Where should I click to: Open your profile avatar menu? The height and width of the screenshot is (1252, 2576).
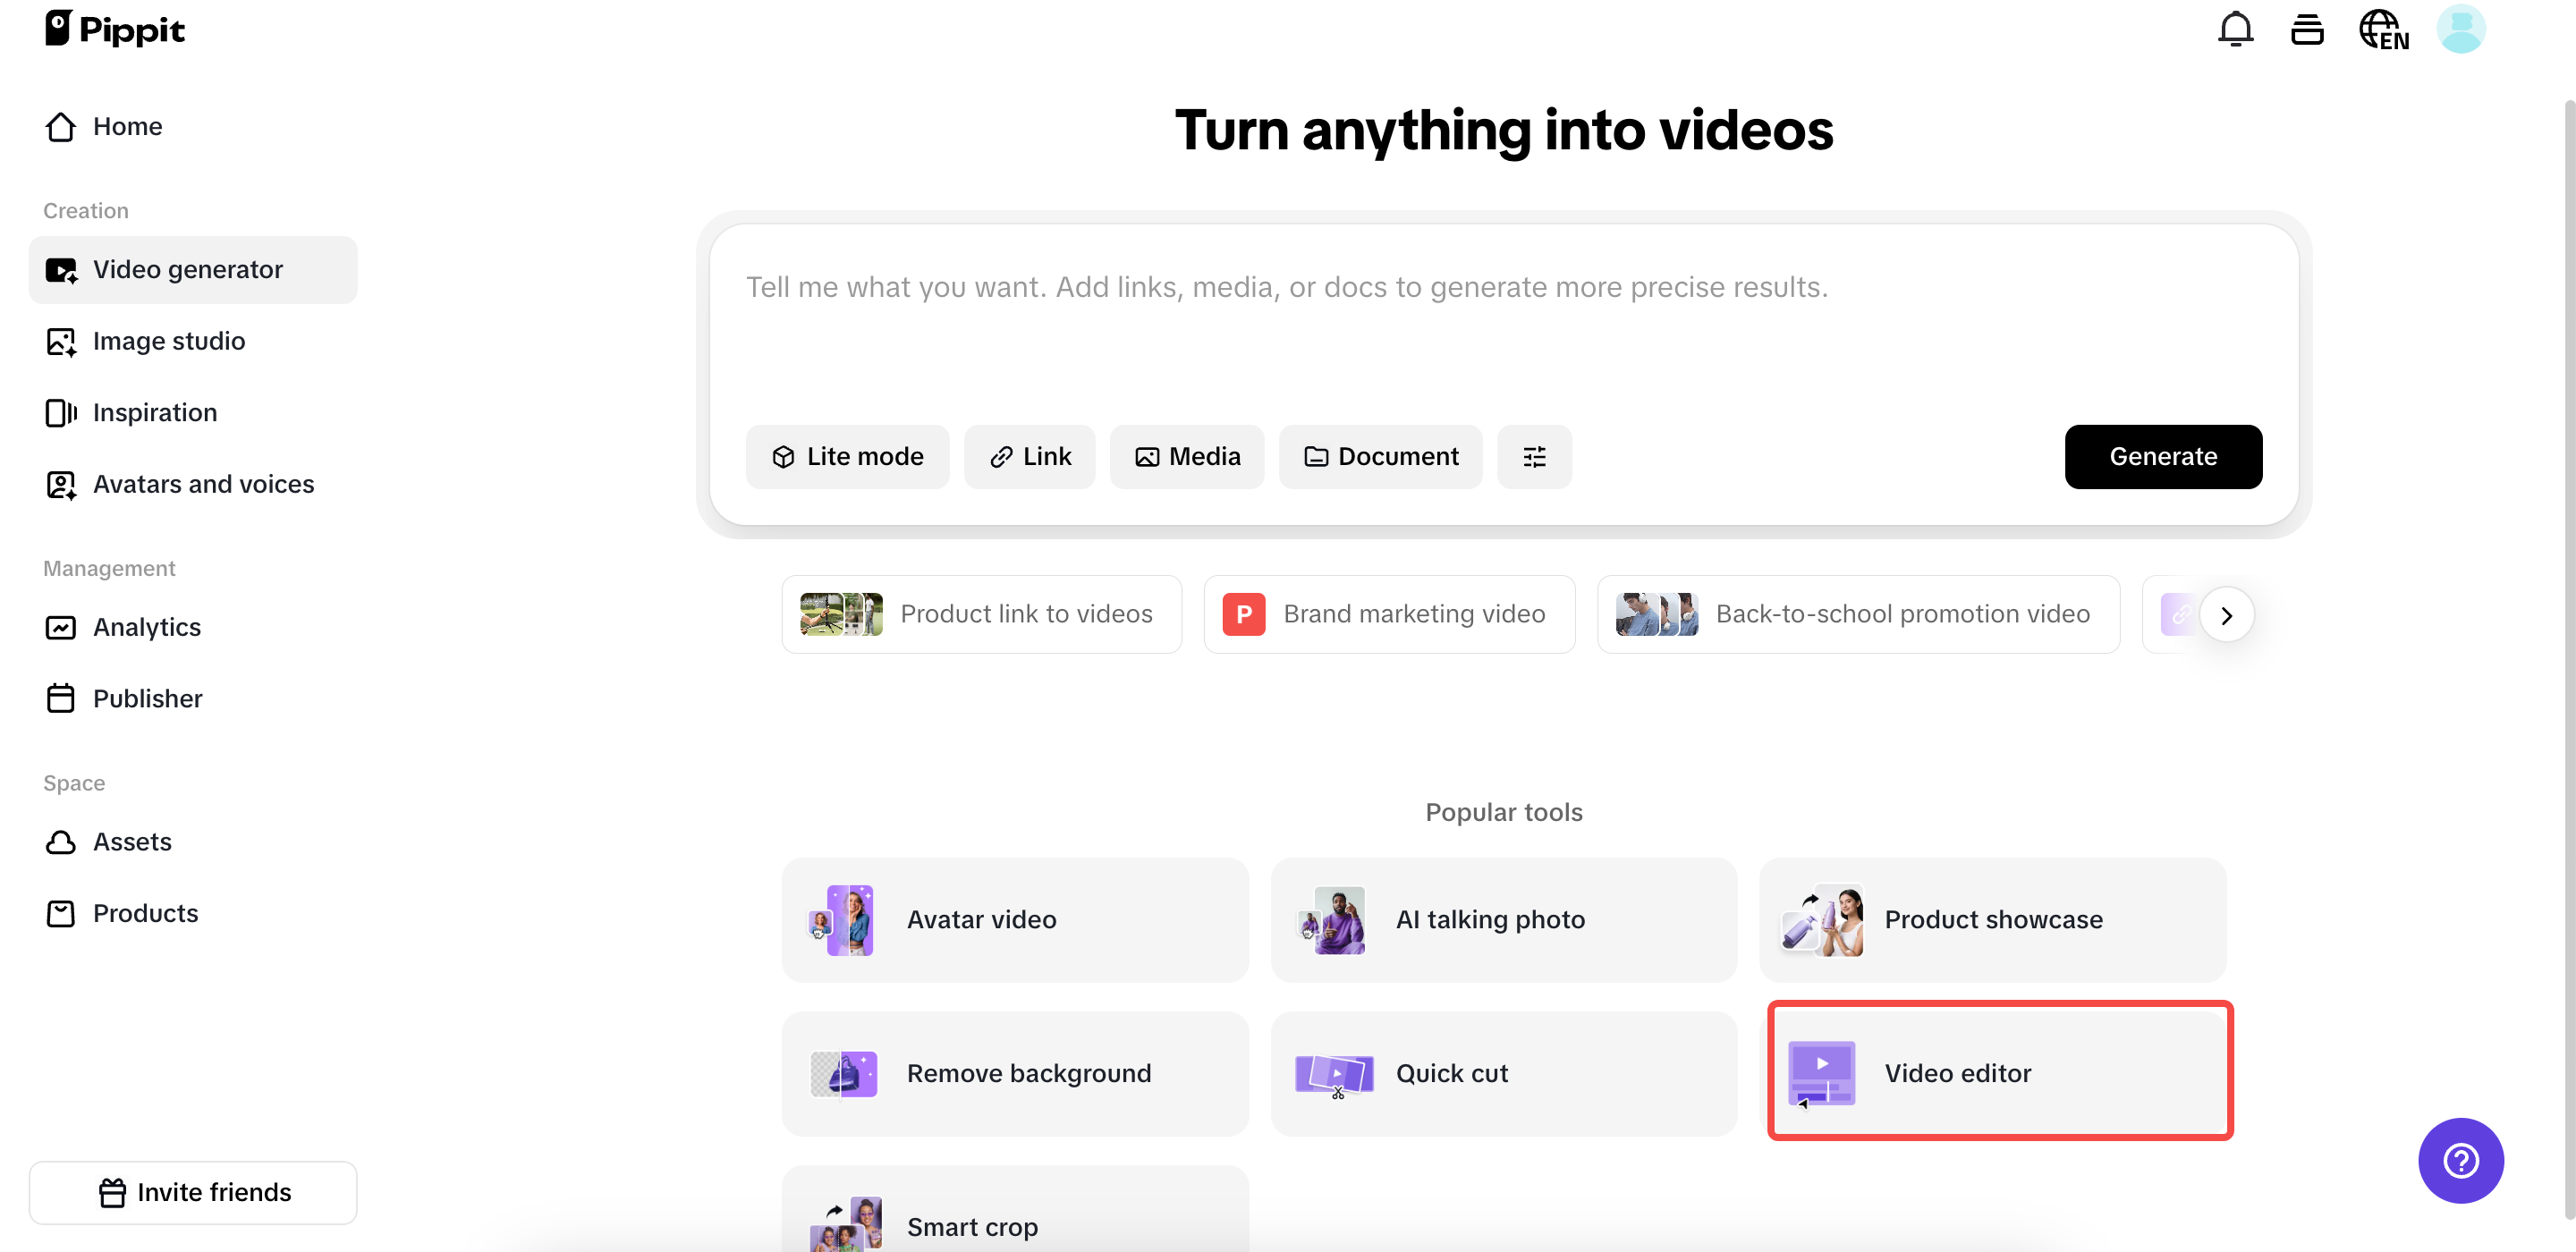click(2461, 28)
